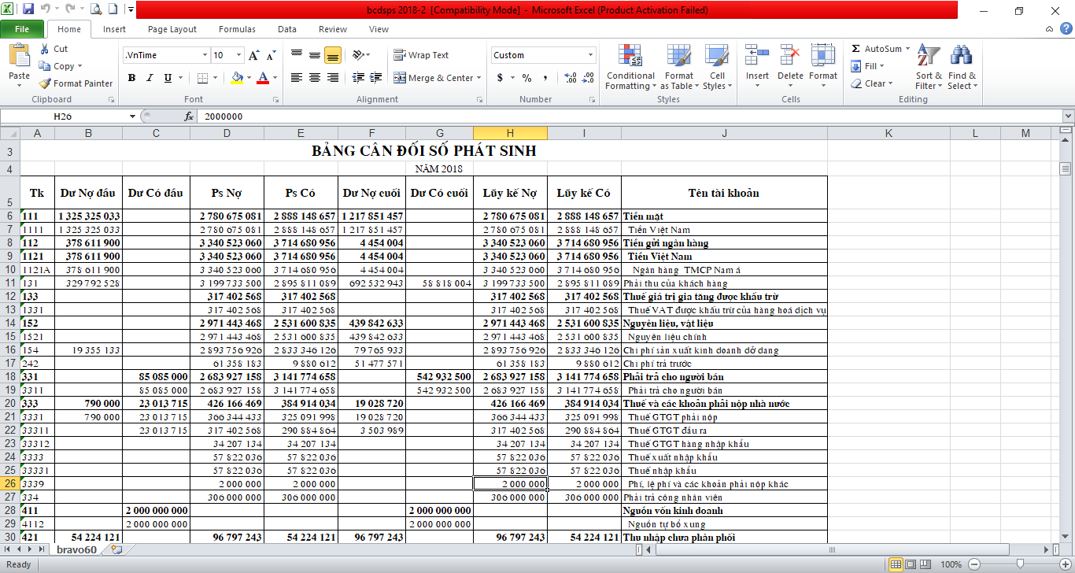Switch to the Formulas tab
The width and height of the screenshot is (1075, 573).
pos(237,29)
